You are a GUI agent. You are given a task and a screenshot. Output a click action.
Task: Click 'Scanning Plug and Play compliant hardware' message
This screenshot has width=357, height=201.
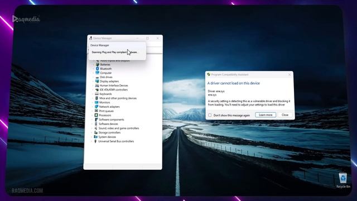tap(115, 52)
